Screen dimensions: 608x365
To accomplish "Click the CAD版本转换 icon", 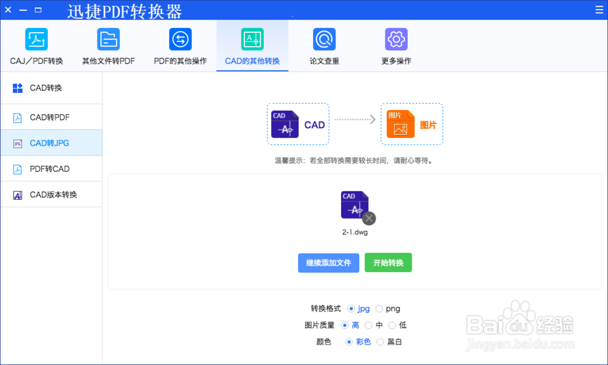I will click(18, 196).
